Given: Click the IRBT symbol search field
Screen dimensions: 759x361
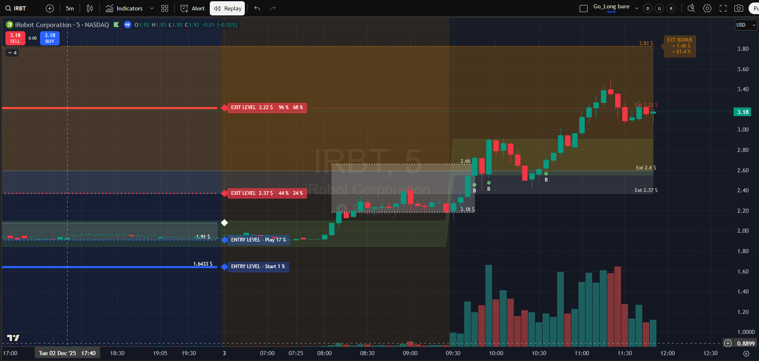Looking at the screenshot, I should (17, 8).
